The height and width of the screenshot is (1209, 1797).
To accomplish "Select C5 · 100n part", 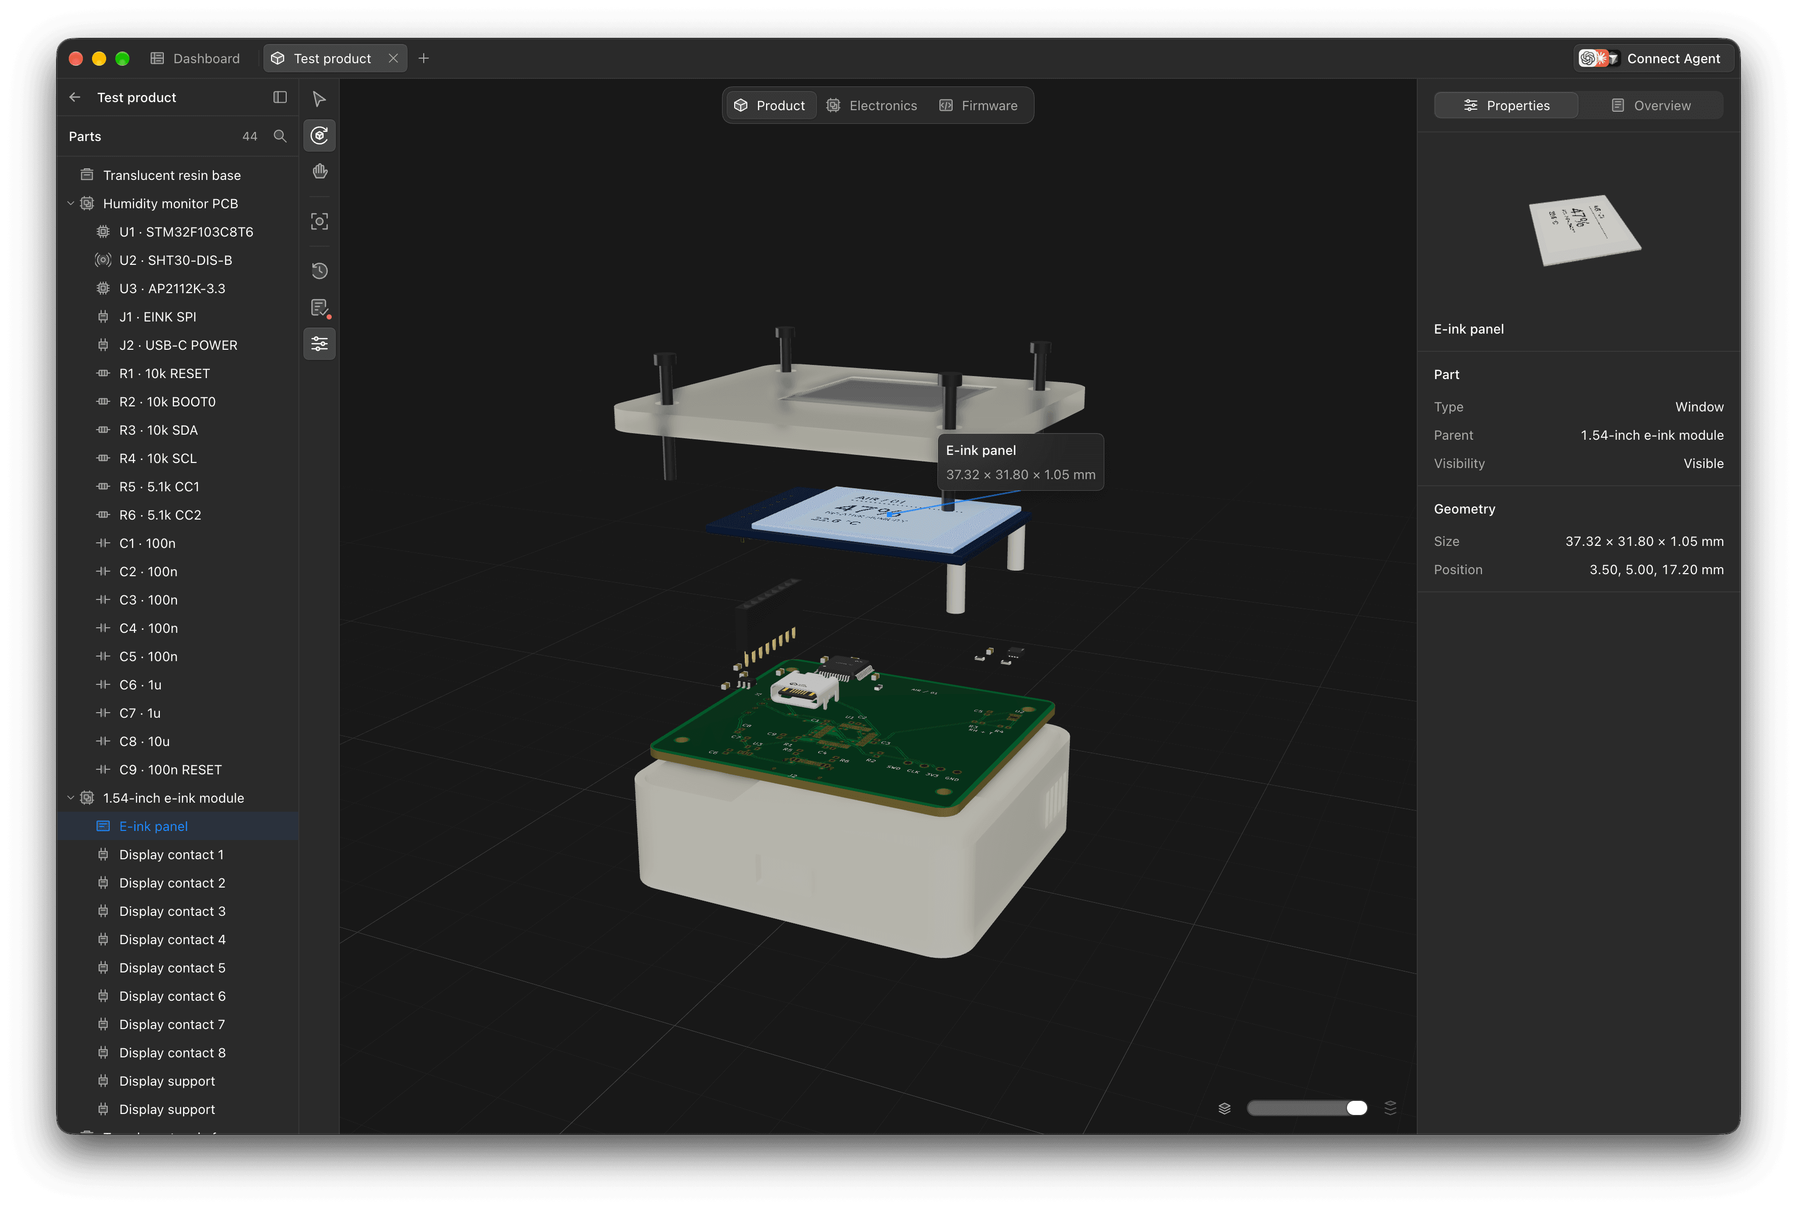I will 178,657.
